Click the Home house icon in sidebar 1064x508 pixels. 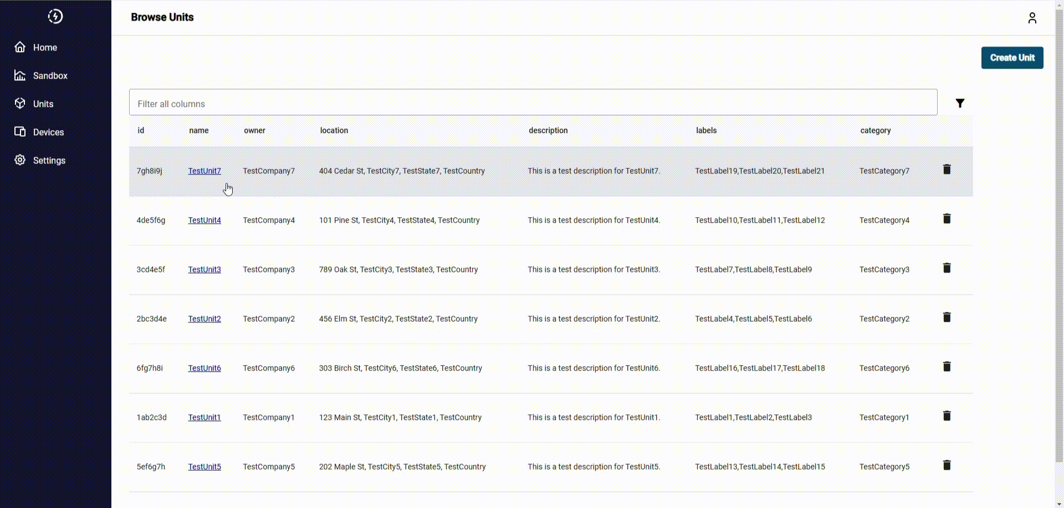coord(20,47)
